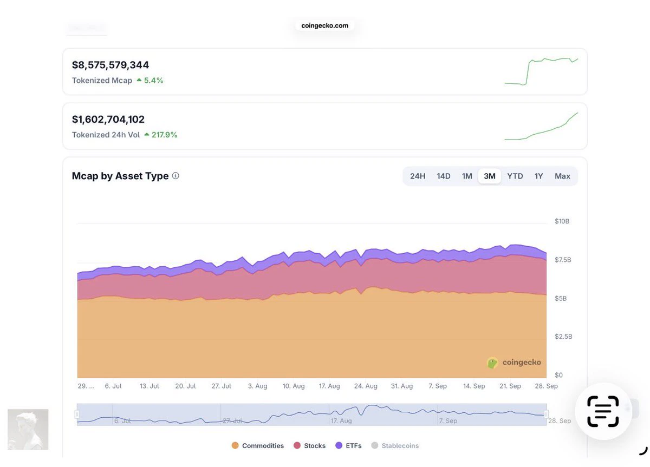The image size is (650, 467).
Task: Toggle the Stocks legend series
Action: (310, 446)
